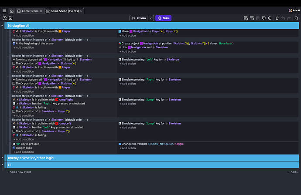Image resolution: width=301 pixels, height=195 pixels.
Task: Select the Naviagtion AI group header
Action: (153, 26)
